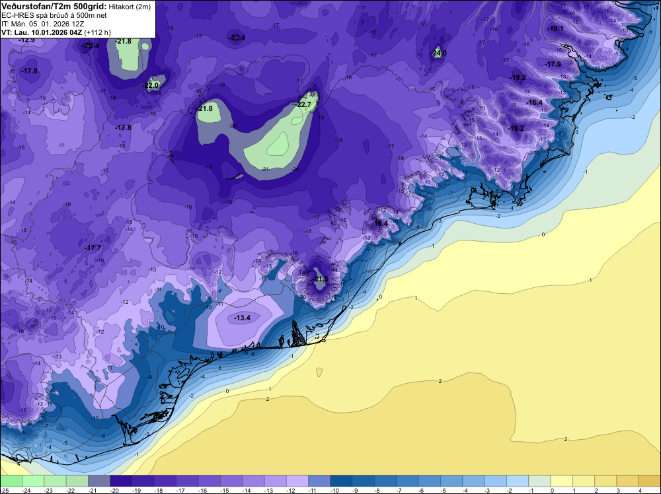Click the bold '-22.7' temperature label
Screen dimensions: 661x494
(303, 104)
